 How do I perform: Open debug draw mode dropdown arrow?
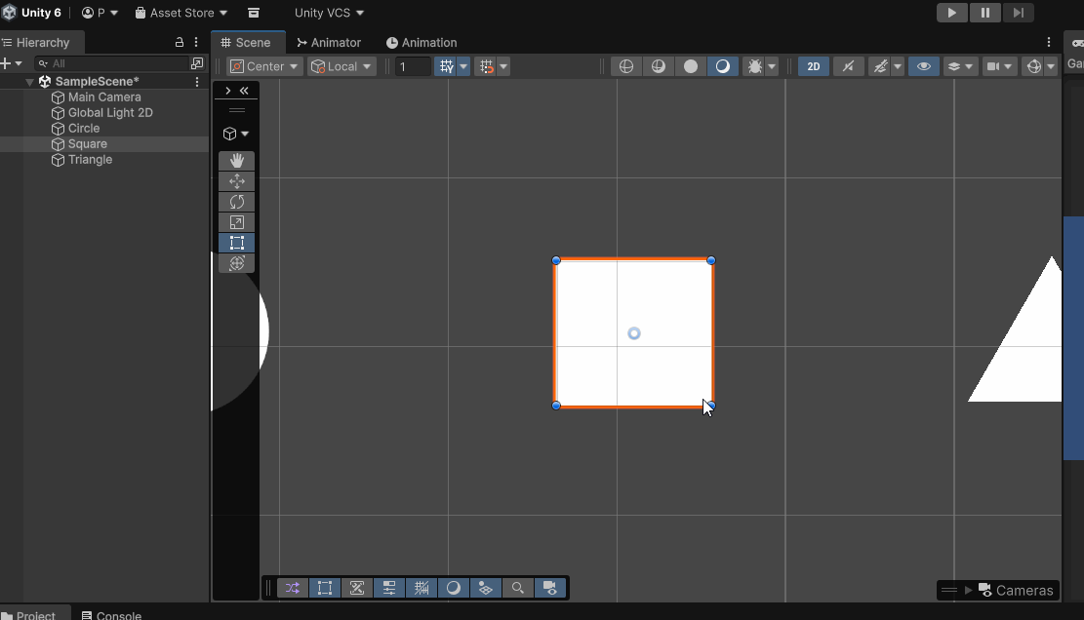tap(772, 66)
